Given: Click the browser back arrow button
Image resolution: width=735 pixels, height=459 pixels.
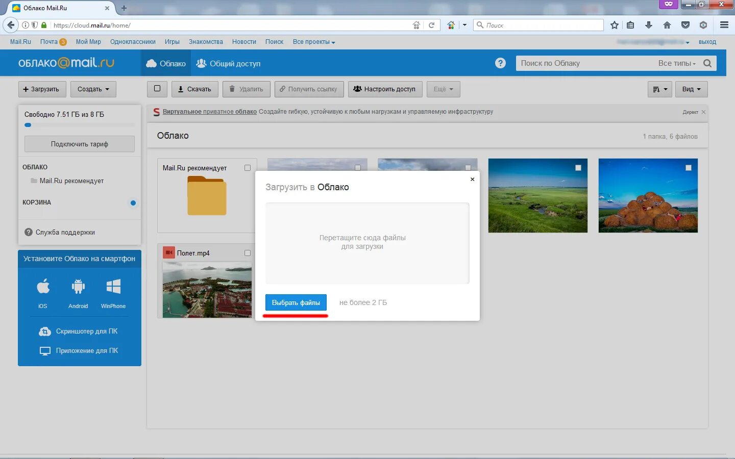Looking at the screenshot, I should pos(11,25).
